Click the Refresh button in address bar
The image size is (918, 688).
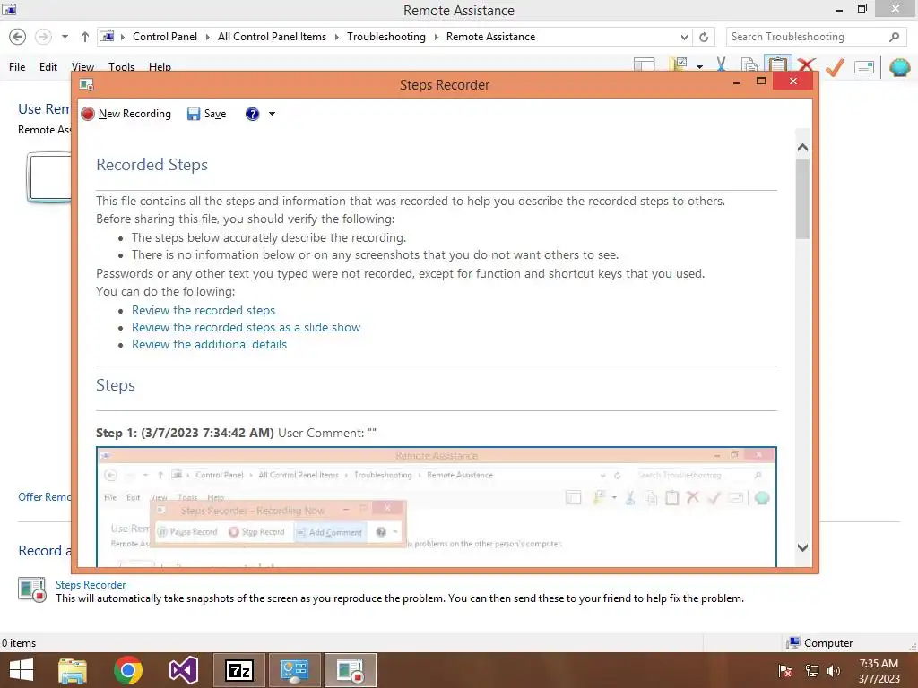coord(704,37)
